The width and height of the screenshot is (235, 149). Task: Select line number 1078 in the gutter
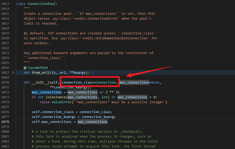[x=5, y=122]
